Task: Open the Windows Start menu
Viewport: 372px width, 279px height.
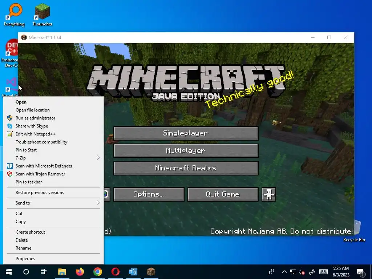Action: click(x=9, y=272)
